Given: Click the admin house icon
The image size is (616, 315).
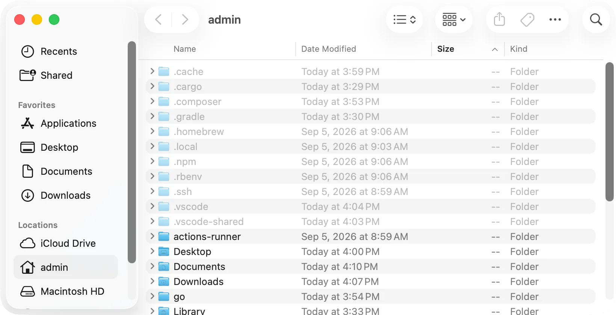Looking at the screenshot, I should (27, 267).
